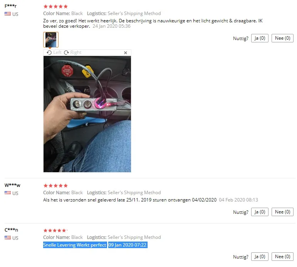Vote Nee on F***r's review

pyautogui.click(x=282, y=38)
